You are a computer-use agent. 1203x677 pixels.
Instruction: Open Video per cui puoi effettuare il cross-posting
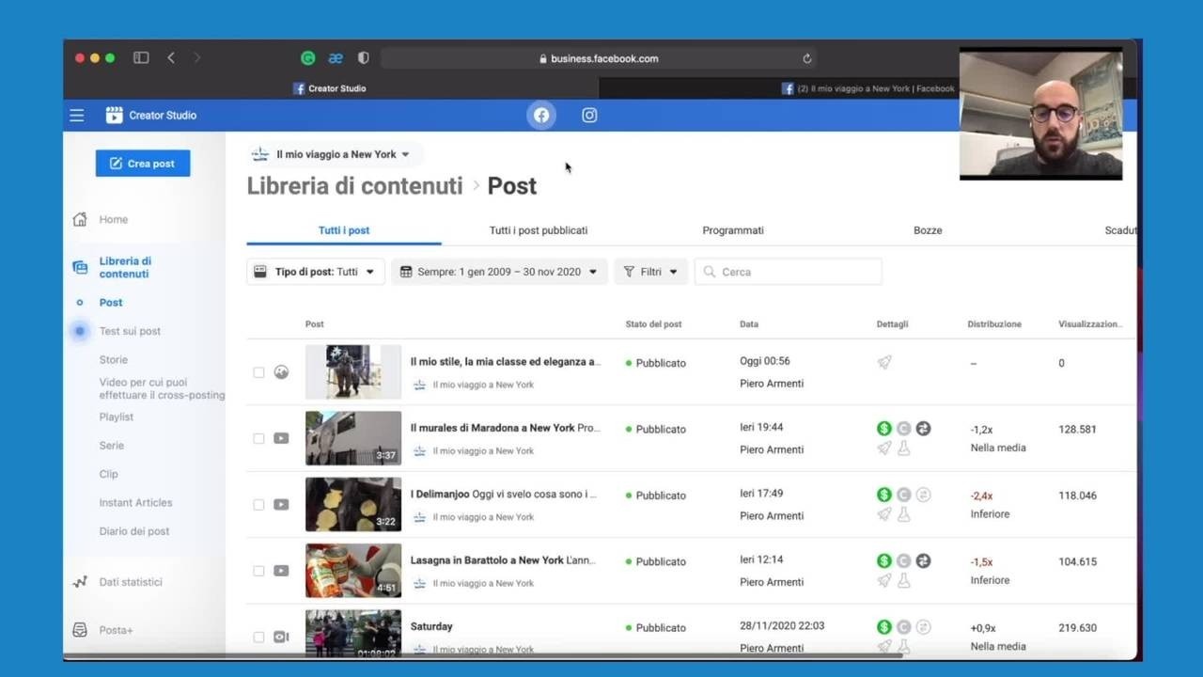[162, 389]
